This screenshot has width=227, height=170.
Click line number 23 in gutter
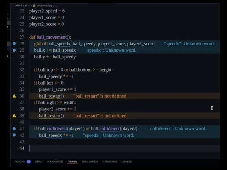coord(22,11)
